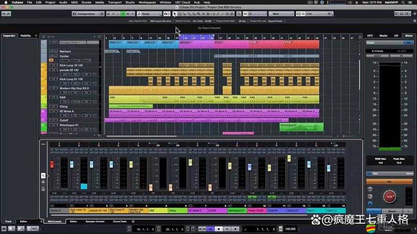Solo the Modern Hip Hop Kit 6 track

56,88
